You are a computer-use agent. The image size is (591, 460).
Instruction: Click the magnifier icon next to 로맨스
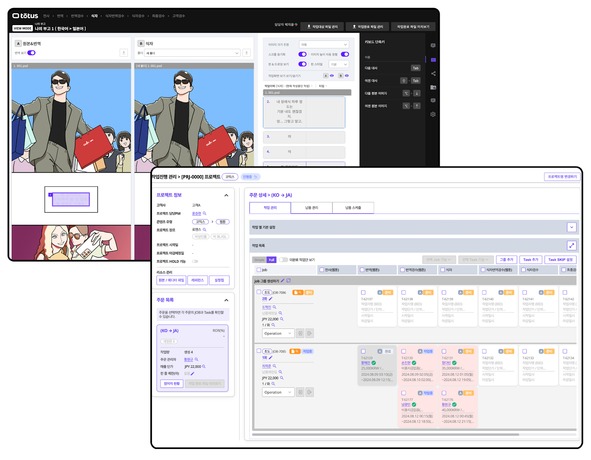[x=205, y=230]
